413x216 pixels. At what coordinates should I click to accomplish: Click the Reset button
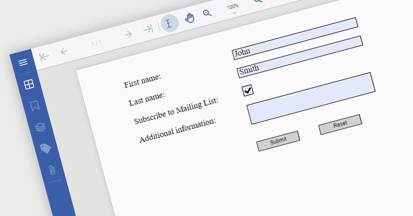click(x=340, y=124)
